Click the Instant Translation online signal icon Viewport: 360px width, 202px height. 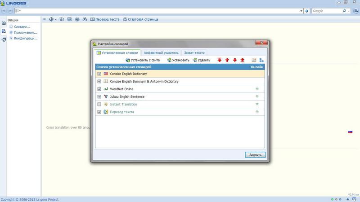257,104
